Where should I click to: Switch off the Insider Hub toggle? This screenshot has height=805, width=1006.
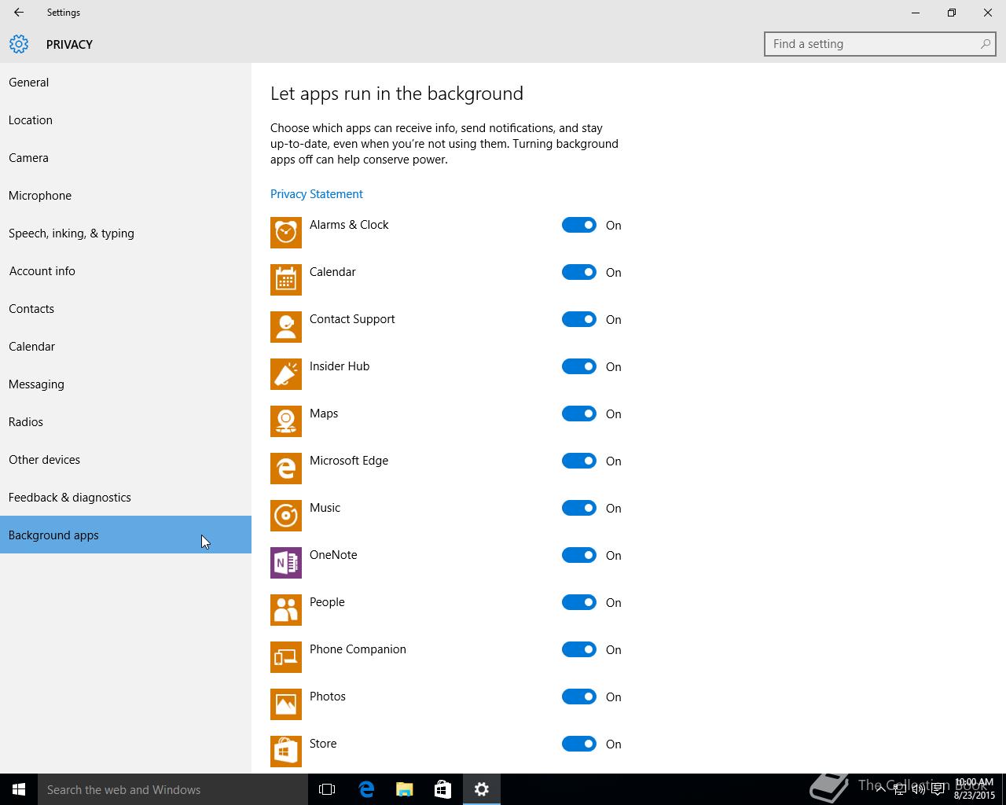coord(579,366)
